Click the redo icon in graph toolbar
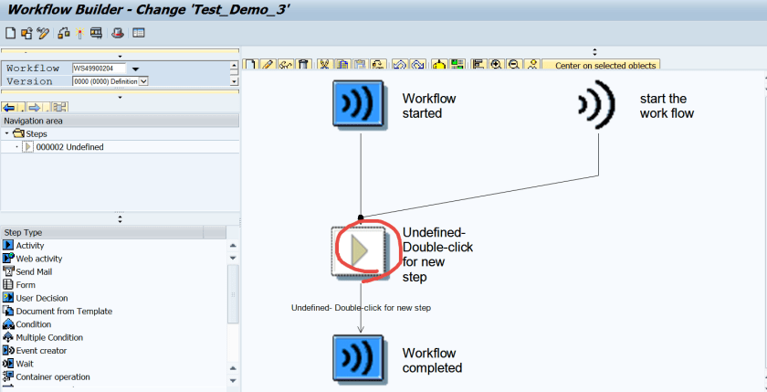Image resolution: width=767 pixels, height=392 pixels. click(417, 65)
